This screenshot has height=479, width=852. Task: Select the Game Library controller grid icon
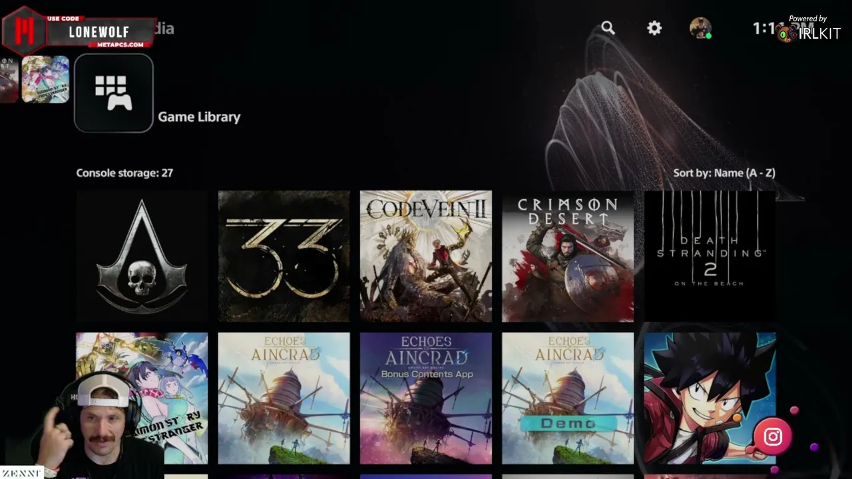click(114, 93)
